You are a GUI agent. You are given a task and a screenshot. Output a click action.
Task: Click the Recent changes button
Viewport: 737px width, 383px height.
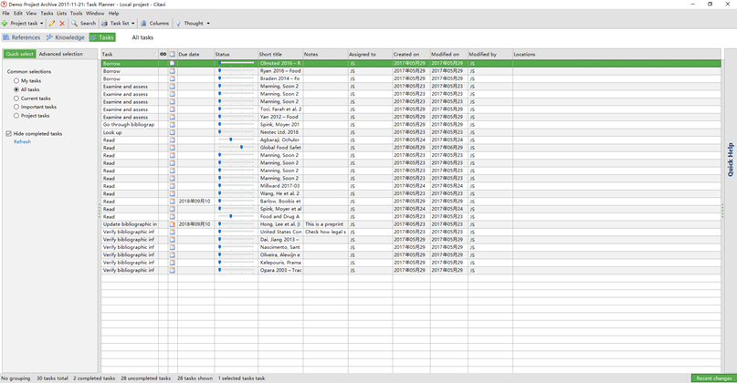point(714,378)
